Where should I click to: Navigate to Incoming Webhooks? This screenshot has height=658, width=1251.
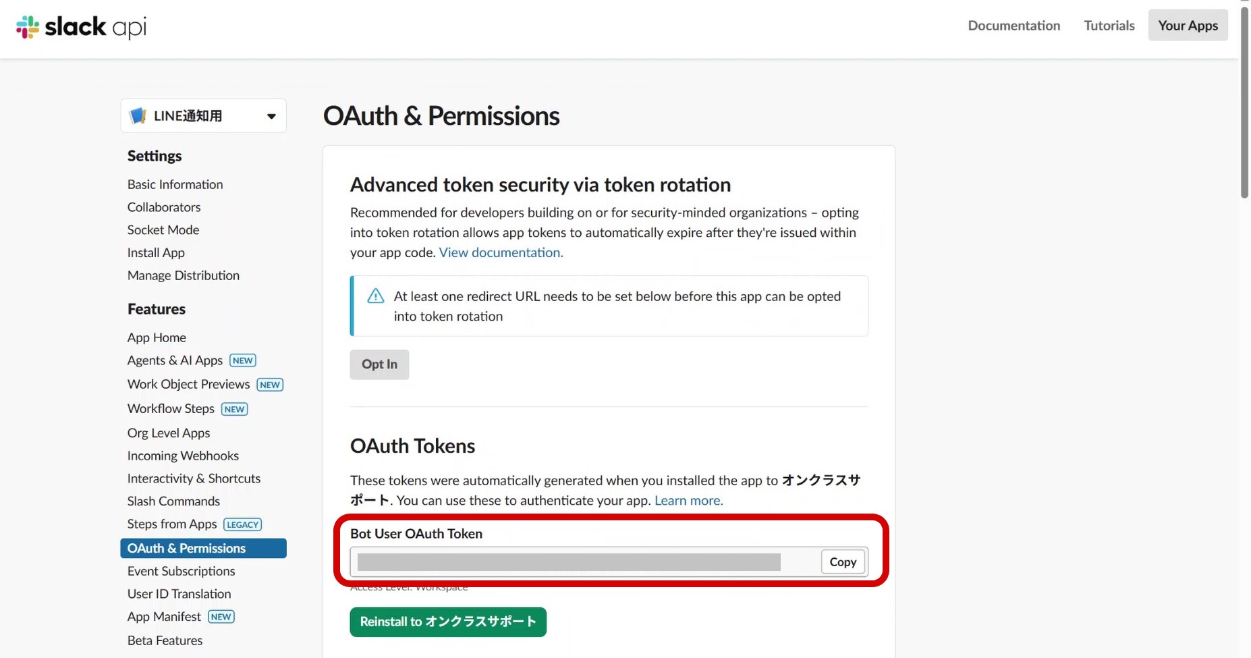tap(183, 456)
